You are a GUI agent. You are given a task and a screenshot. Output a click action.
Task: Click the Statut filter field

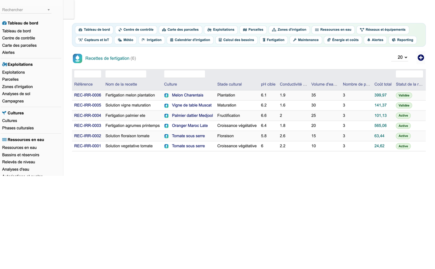[x=409, y=74]
